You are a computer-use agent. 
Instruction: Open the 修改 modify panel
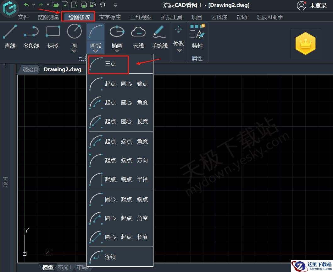pyautogui.click(x=178, y=39)
